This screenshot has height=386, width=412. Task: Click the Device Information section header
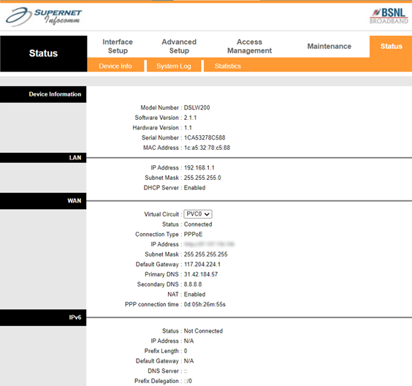click(x=43, y=94)
